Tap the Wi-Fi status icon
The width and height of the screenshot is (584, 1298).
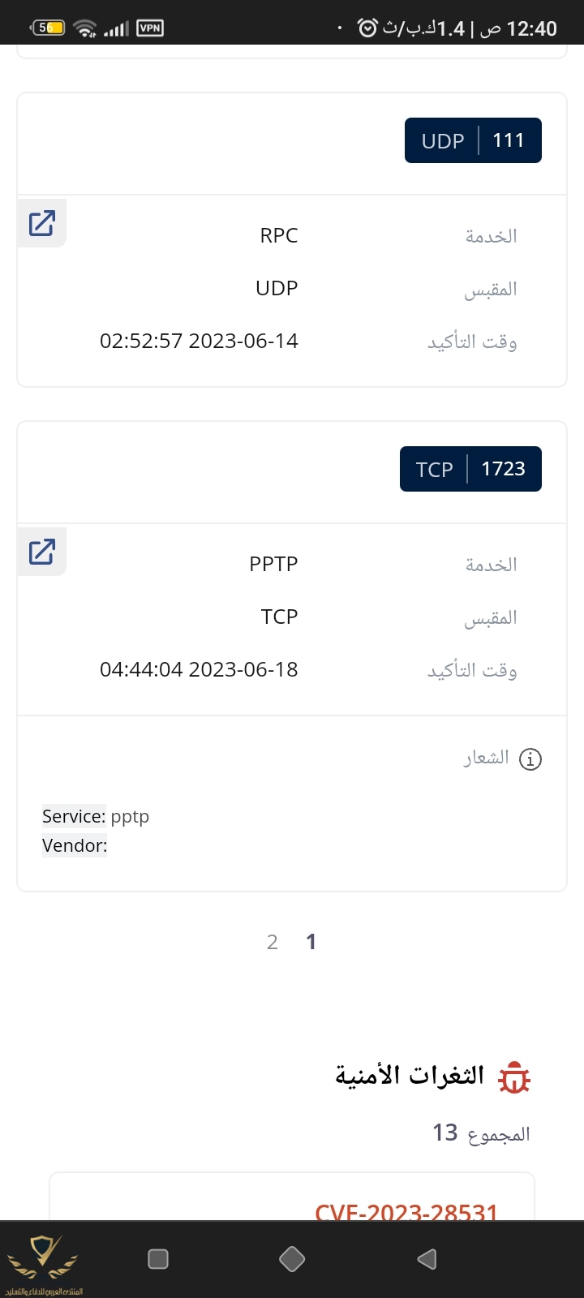click(84, 28)
